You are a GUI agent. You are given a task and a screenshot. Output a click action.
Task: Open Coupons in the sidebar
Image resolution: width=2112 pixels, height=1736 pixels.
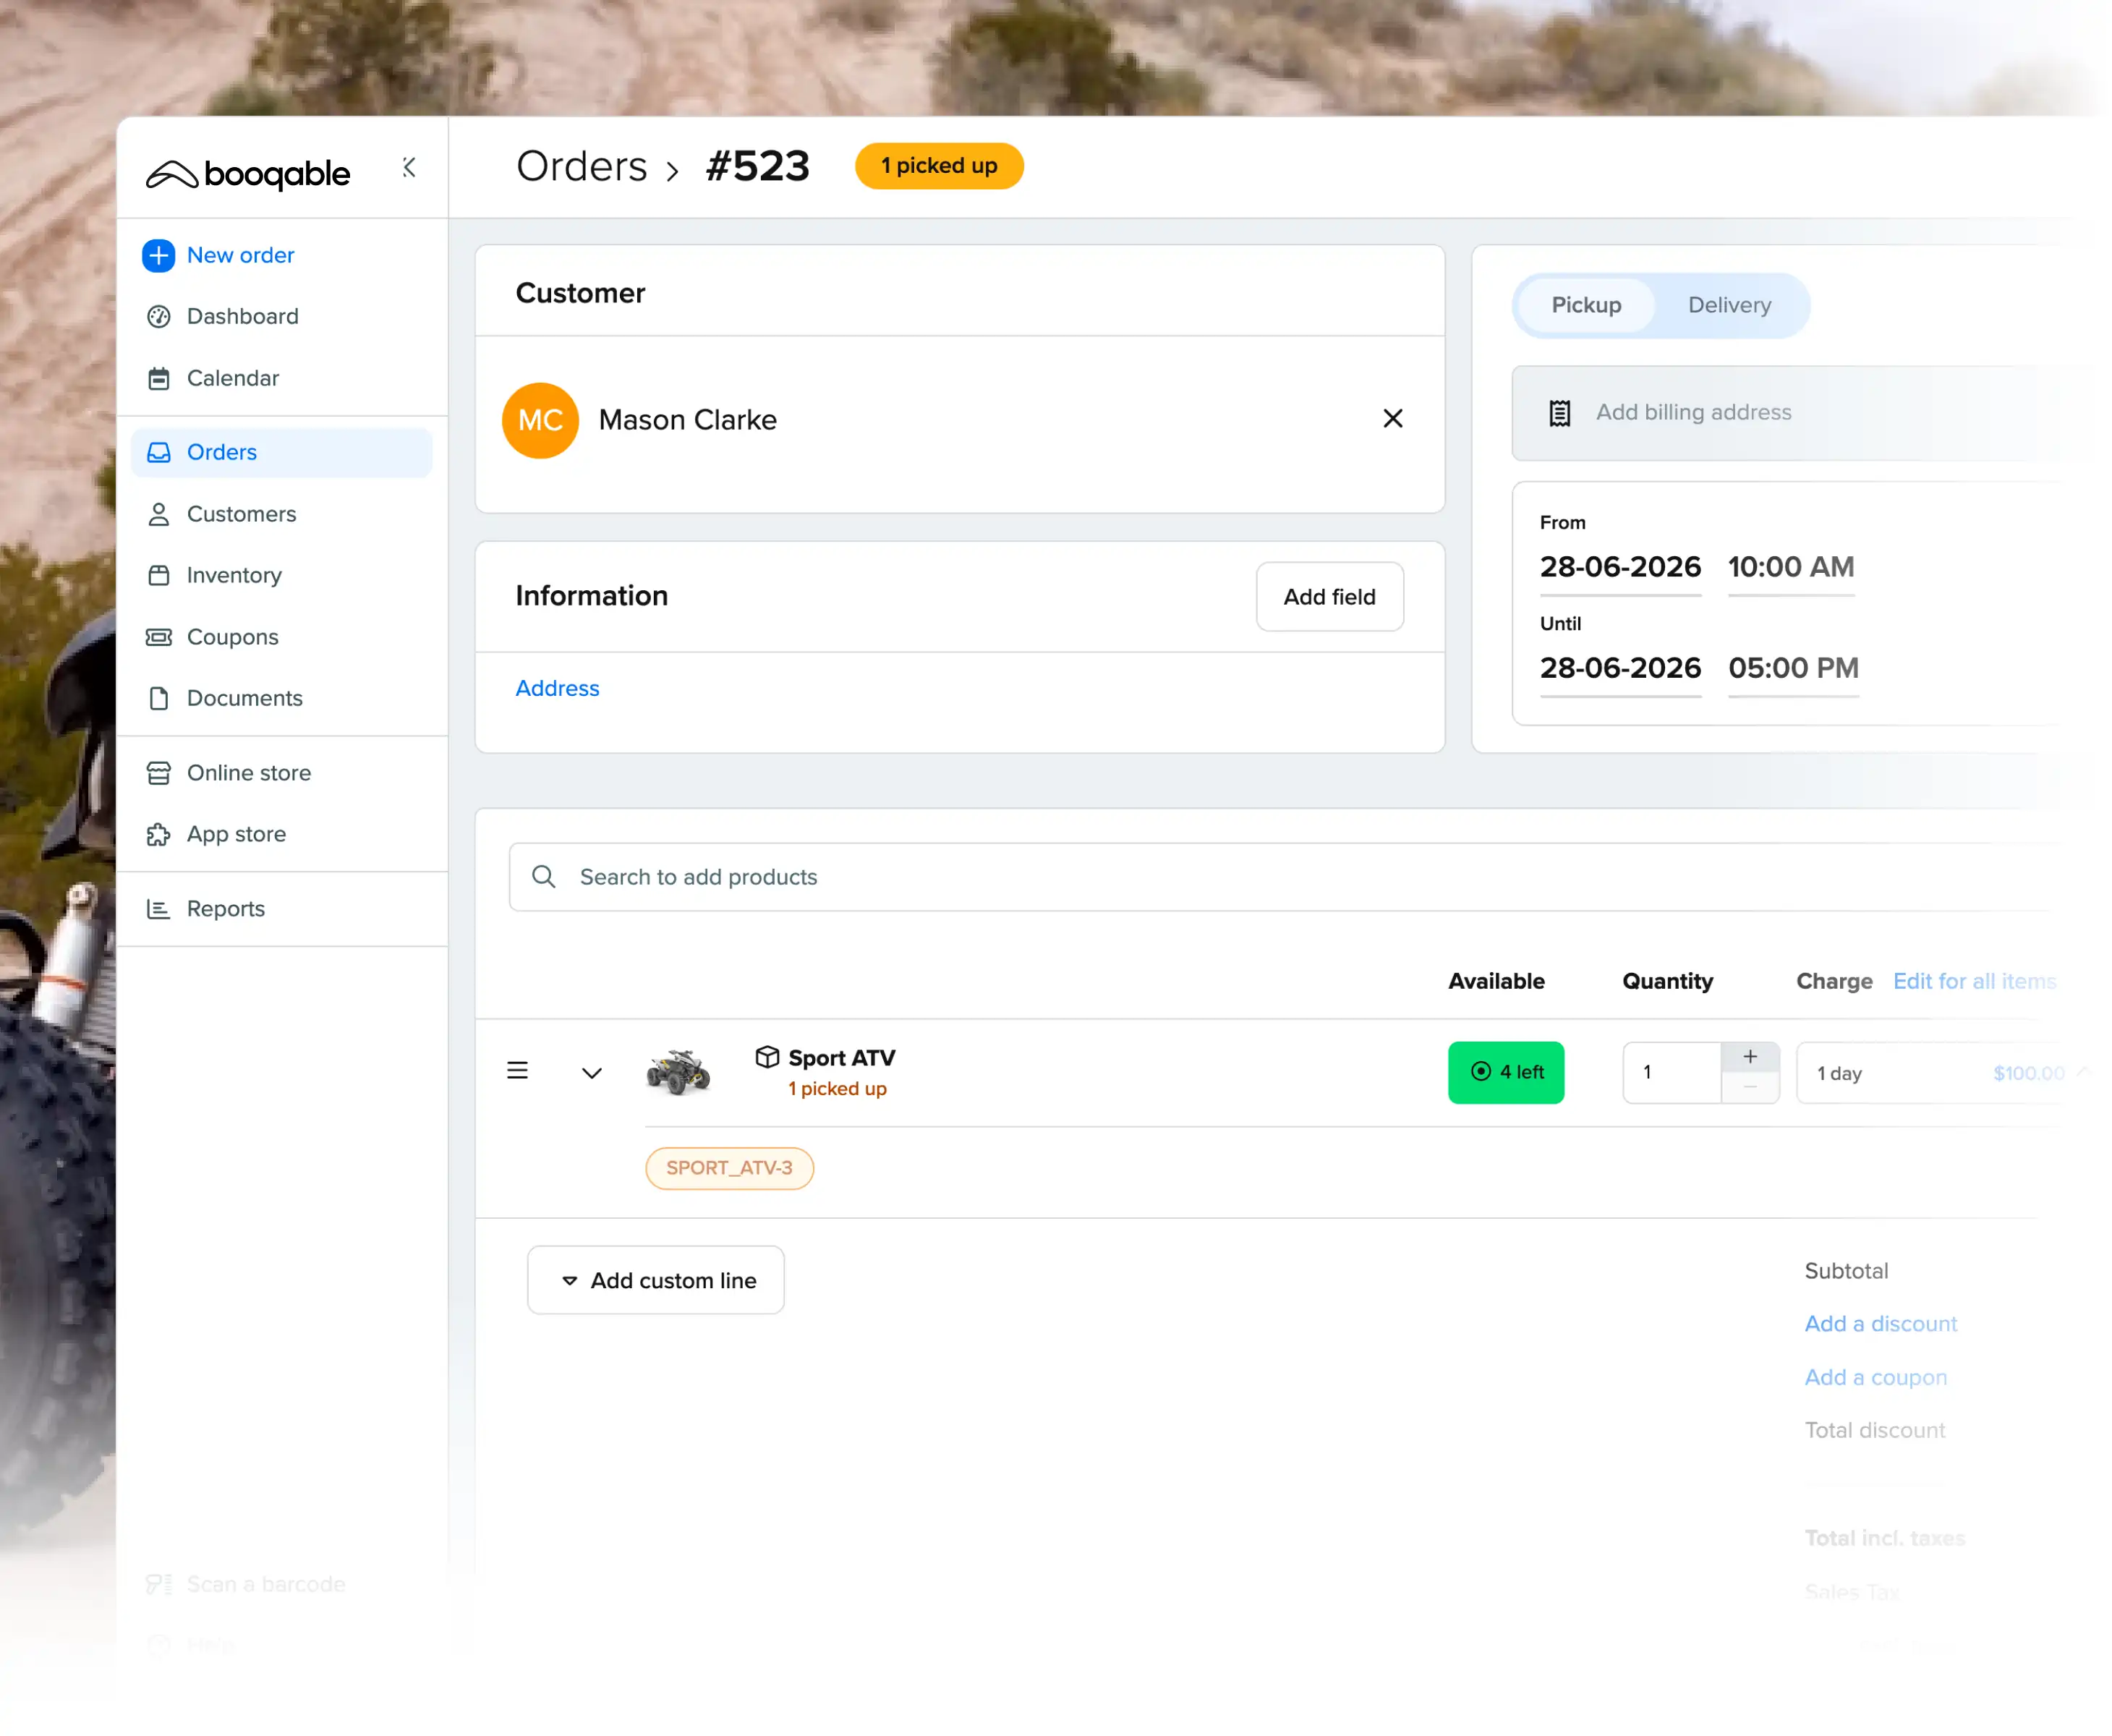pyautogui.click(x=232, y=637)
